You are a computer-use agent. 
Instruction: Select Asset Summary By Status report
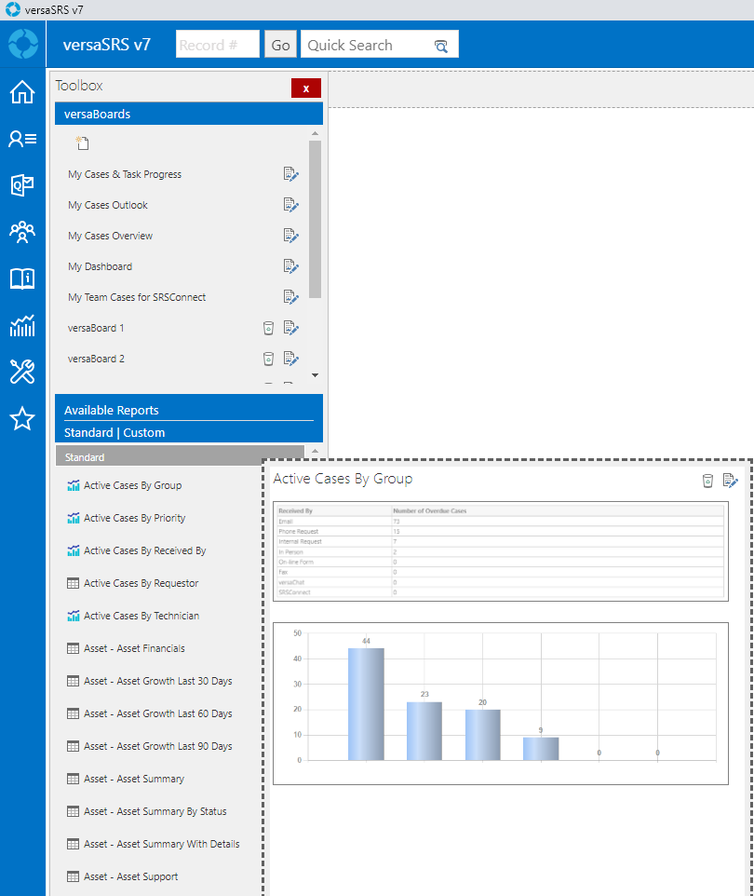coord(155,811)
